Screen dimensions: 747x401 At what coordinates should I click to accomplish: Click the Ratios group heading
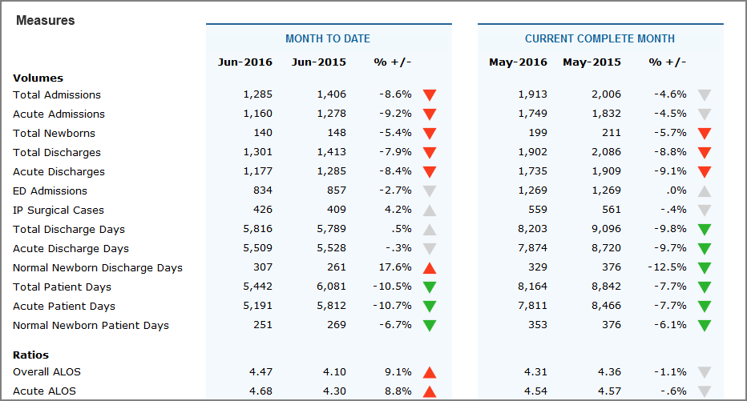tap(30, 355)
